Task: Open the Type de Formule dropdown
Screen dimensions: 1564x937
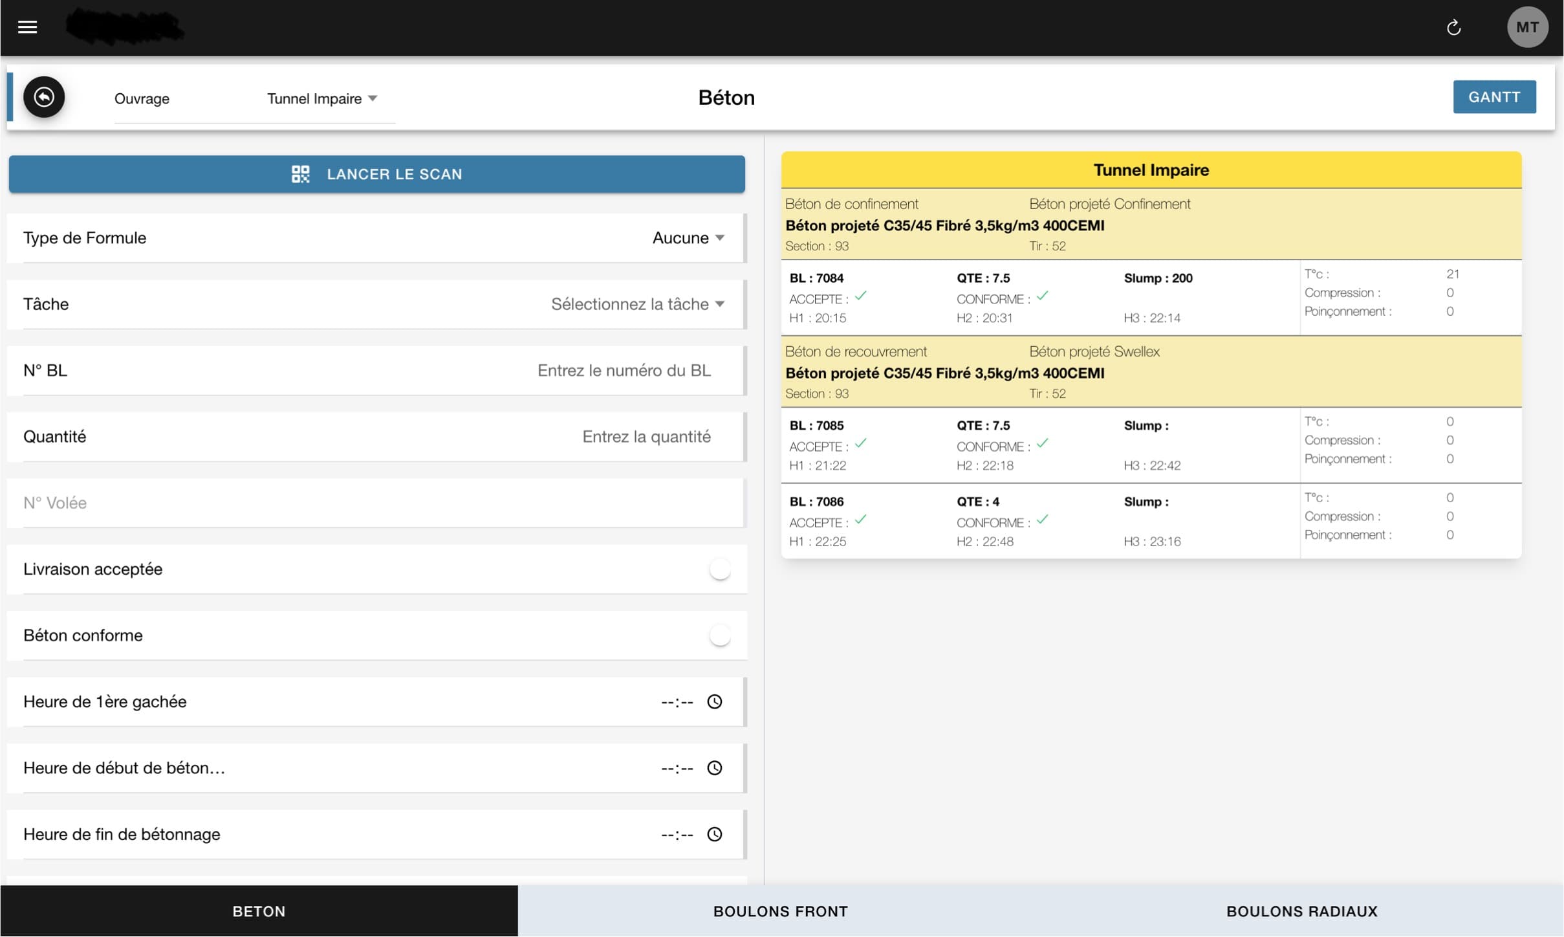Action: pyautogui.click(x=688, y=238)
